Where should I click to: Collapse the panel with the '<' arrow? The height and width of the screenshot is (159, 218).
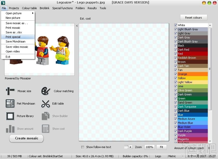tap(77, 26)
